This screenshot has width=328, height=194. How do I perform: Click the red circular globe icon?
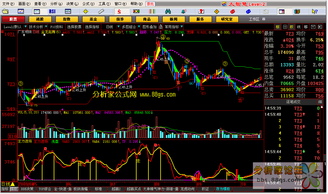pyautogui.click(x=233, y=11)
